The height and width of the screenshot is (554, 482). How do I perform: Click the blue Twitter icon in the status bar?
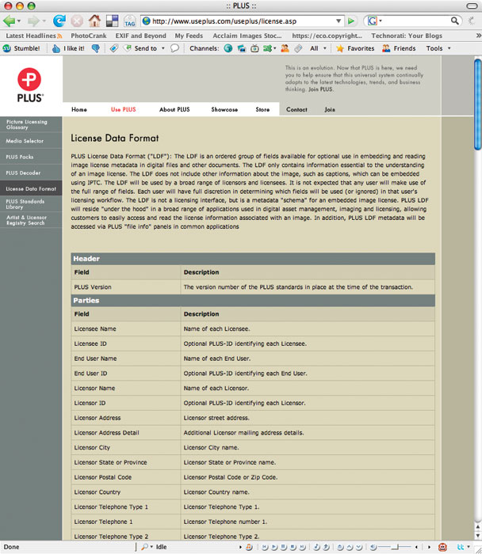[x=461, y=547]
